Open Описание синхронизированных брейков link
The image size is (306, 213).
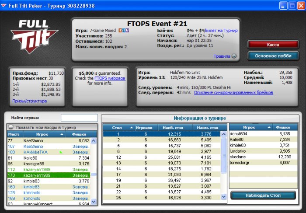coord(233,93)
